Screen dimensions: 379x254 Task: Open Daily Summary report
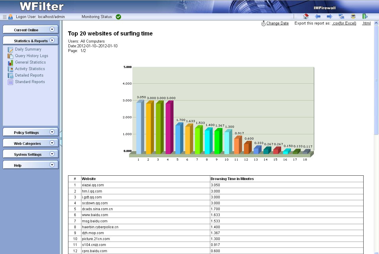tap(28, 49)
